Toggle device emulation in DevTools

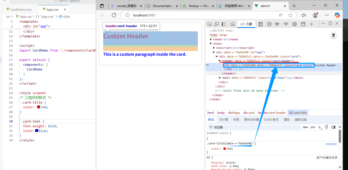[x=217, y=24]
